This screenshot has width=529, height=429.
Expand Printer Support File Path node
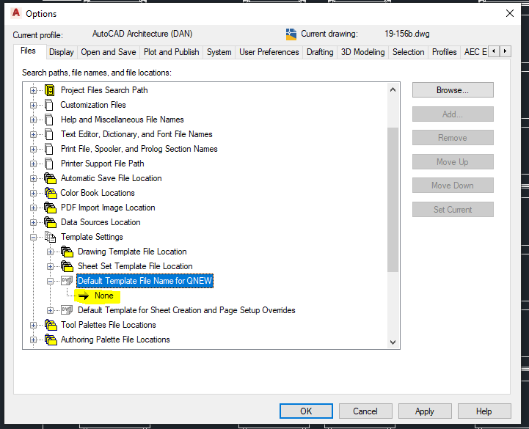click(x=33, y=164)
